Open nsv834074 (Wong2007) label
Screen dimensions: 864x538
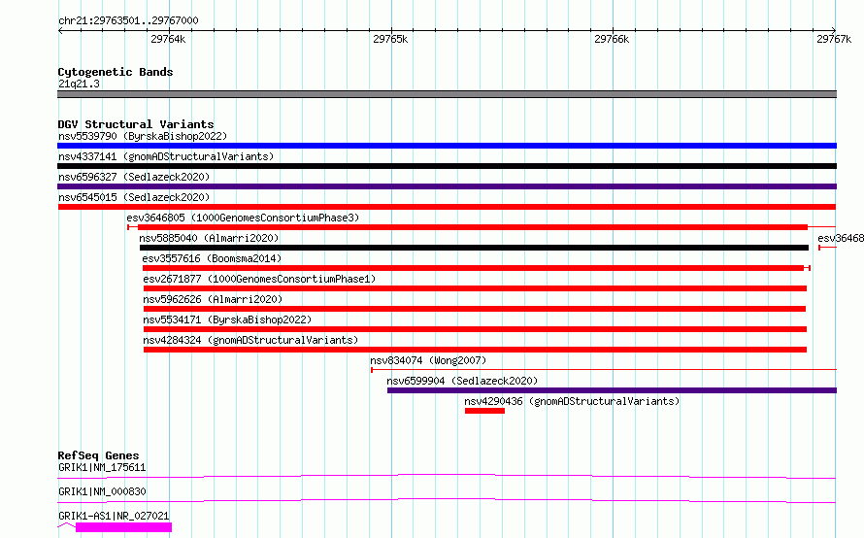click(428, 360)
